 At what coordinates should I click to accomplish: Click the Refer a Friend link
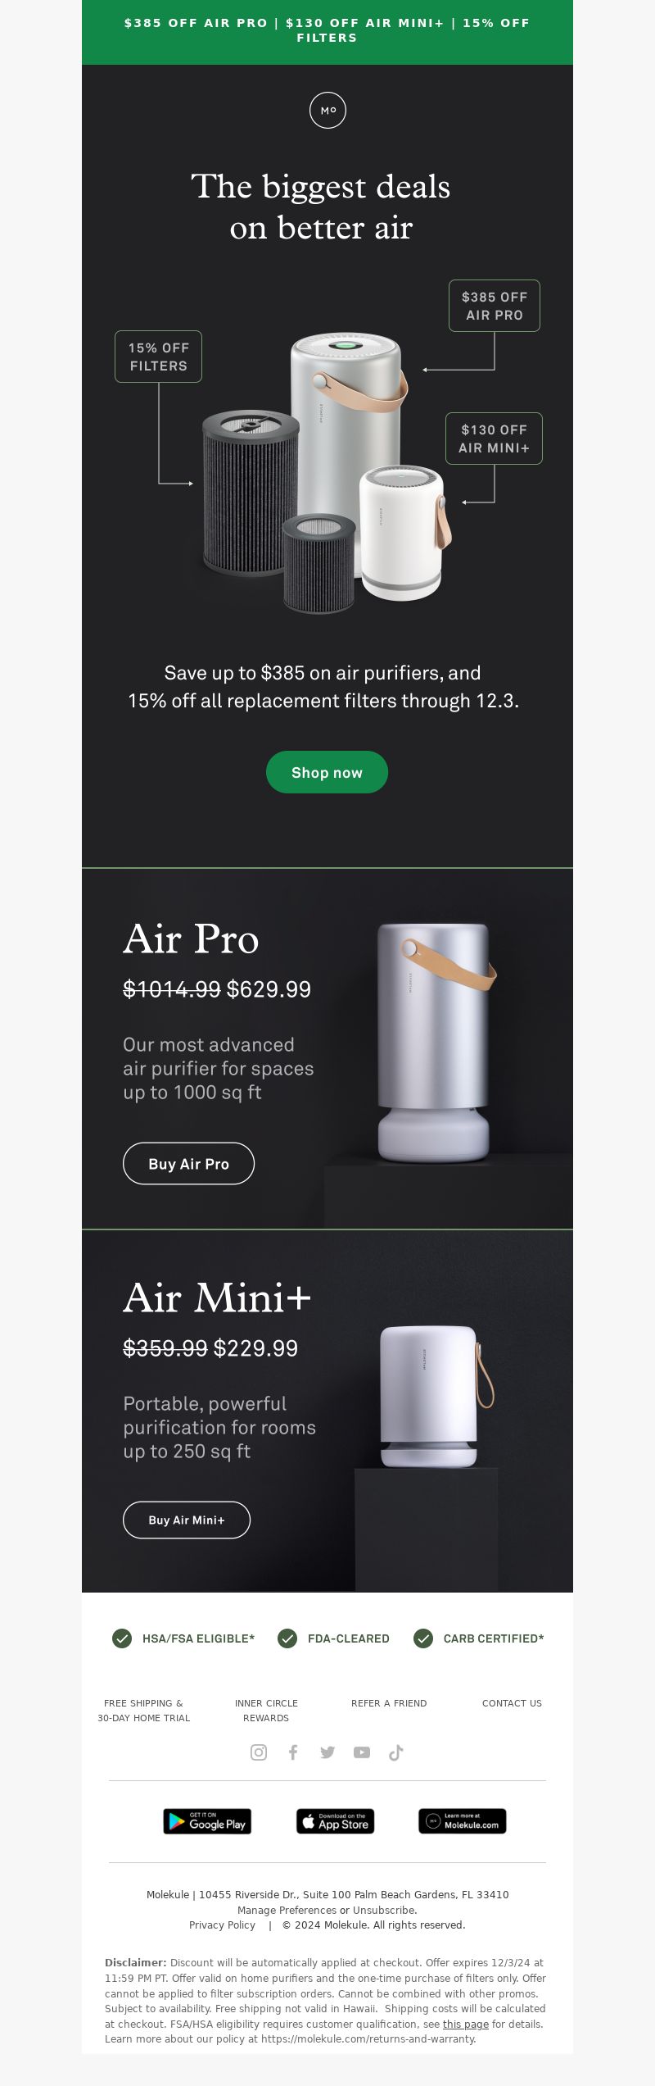(389, 1702)
